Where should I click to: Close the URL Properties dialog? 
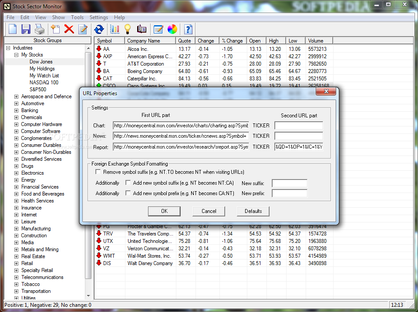click(326, 91)
